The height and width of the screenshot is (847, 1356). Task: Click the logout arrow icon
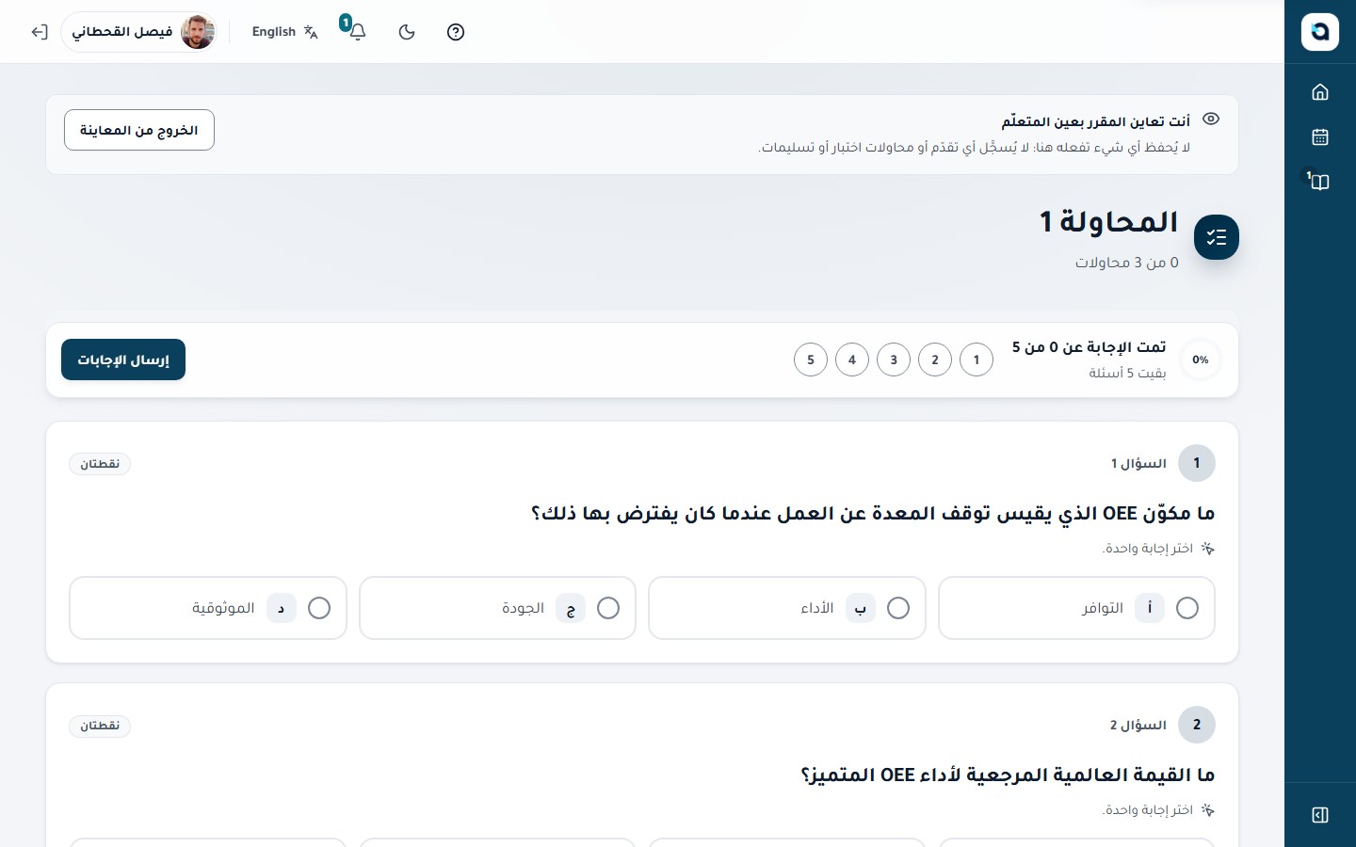[x=39, y=32]
